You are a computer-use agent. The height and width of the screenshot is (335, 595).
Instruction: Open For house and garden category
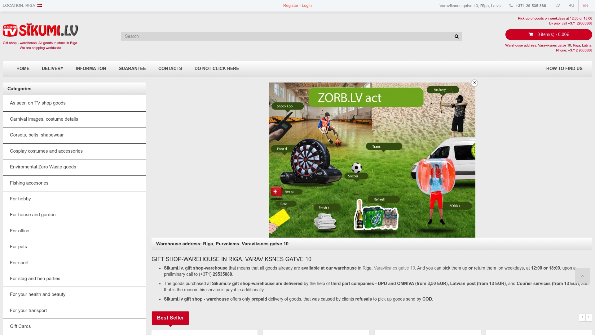pyautogui.click(x=74, y=215)
